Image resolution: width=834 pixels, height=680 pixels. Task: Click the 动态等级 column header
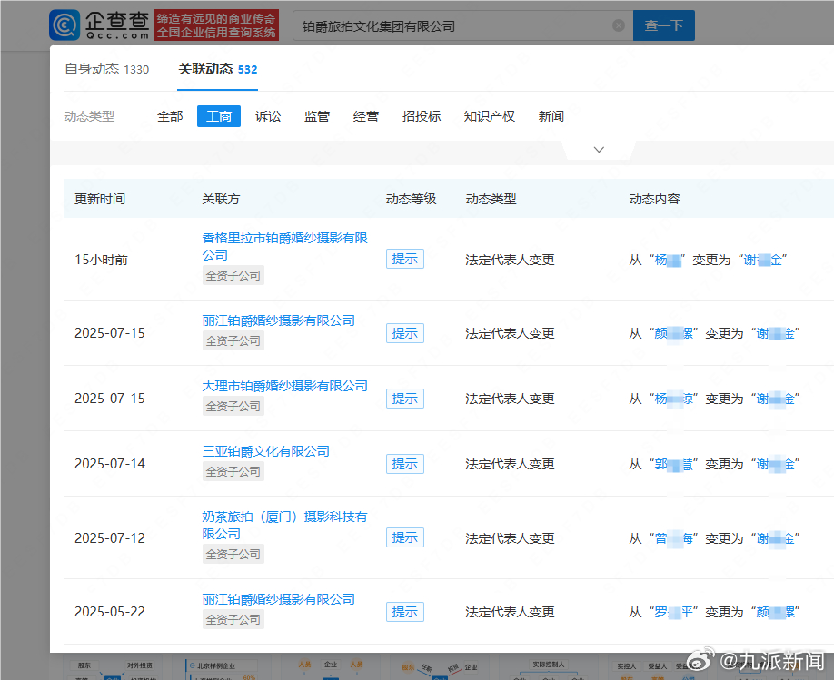[412, 199]
